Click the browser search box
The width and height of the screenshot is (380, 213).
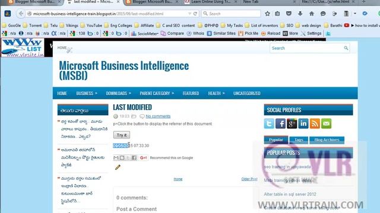point(231,14)
